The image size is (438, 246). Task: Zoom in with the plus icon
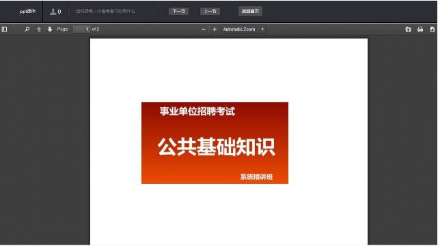click(215, 29)
